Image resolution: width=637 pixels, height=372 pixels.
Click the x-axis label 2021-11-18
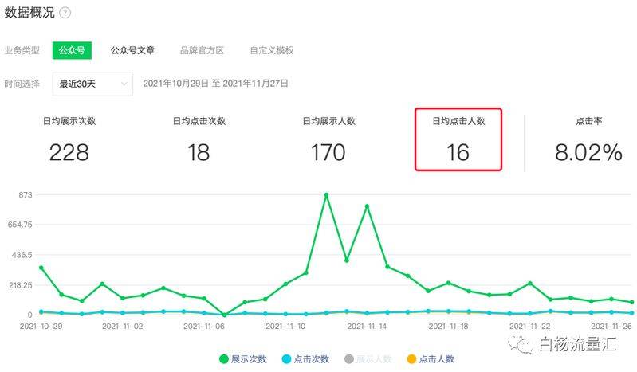pyautogui.click(x=448, y=326)
